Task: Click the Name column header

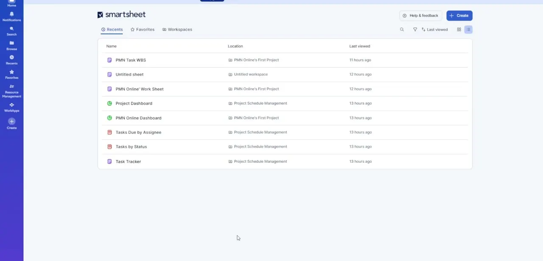Action: point(111,46)
